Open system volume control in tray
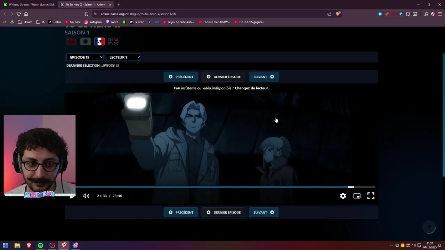 [x=414, y=245]
